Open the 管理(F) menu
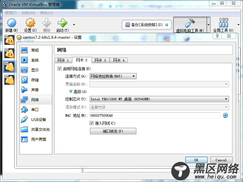 pos(11,13)
